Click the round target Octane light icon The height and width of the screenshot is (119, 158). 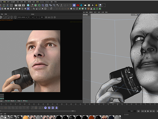pyautogui.click(x=89, y=5)
